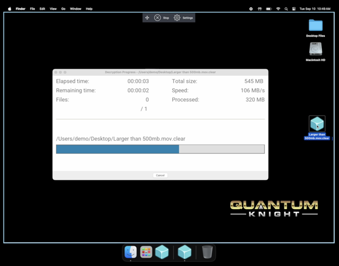Screen dimensions: 339x266
Task: Click the Processed value 320 MB
Action: 255,99
